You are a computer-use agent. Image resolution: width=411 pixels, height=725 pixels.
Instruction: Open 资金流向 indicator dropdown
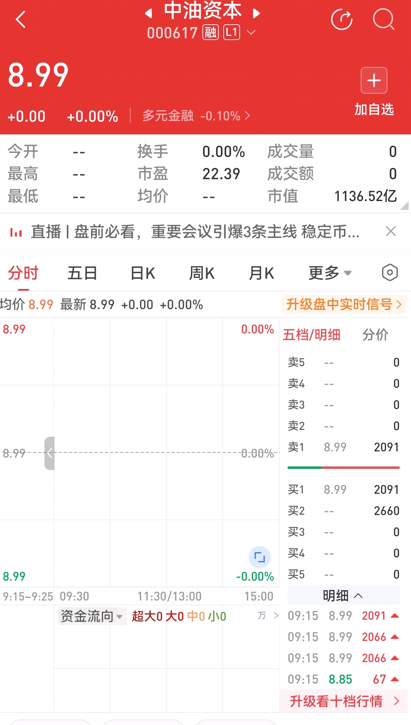pos(92,616)
